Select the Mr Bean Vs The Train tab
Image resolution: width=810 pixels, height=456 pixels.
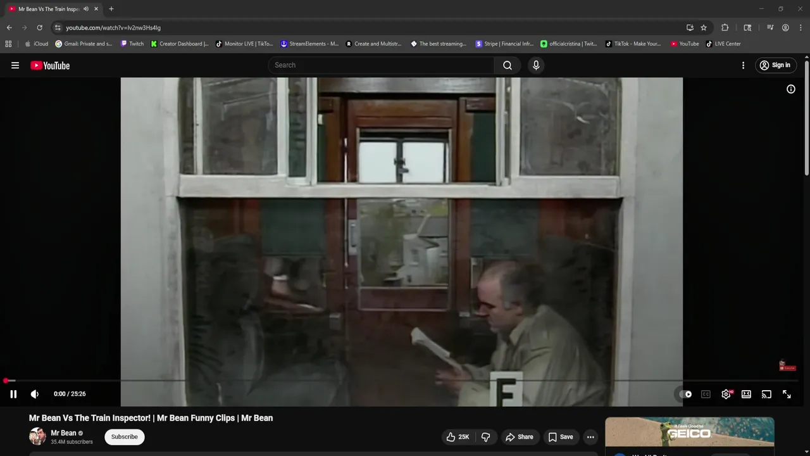click(x=49, y=9)
